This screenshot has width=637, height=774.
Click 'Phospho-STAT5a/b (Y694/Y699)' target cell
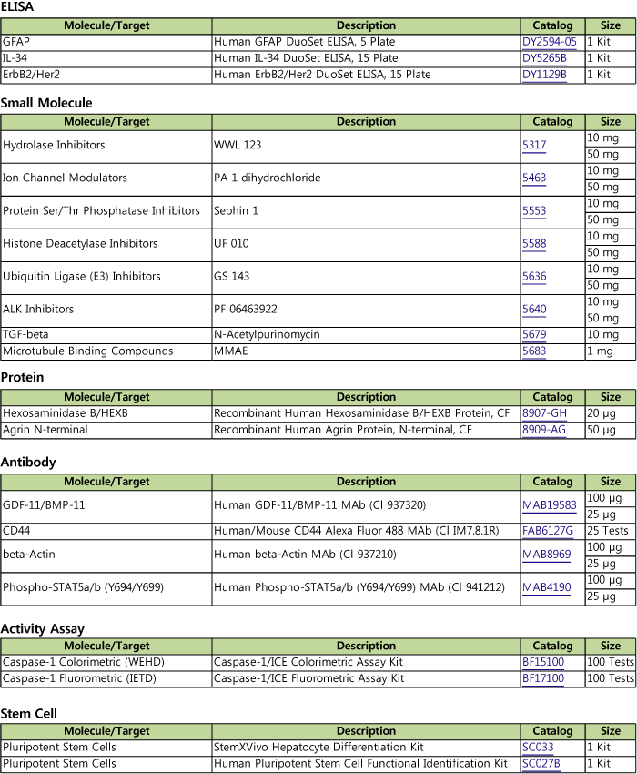(x=106, y=589)
